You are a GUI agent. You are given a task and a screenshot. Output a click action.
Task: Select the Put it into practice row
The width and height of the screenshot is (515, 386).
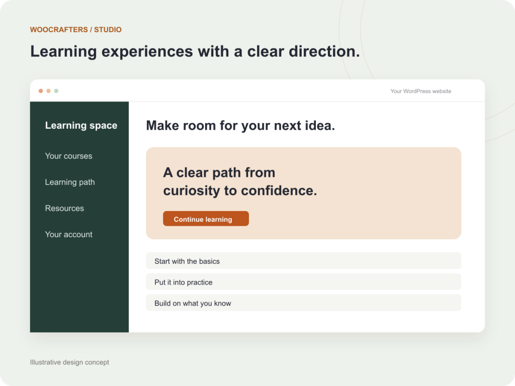pos(303,282)
